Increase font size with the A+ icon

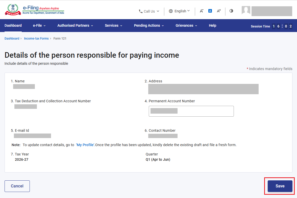click(x=219, y=11)
